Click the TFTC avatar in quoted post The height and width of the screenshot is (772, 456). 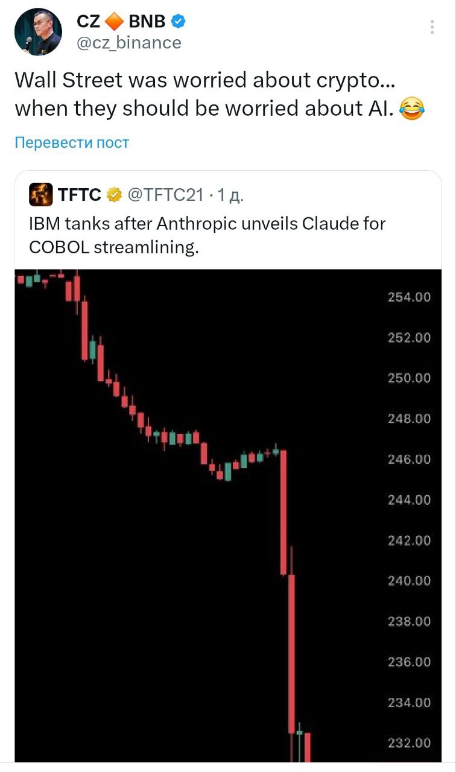[41, 194]
